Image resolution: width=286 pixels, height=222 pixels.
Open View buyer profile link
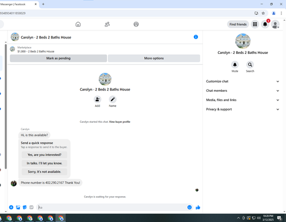pos(120,122)
